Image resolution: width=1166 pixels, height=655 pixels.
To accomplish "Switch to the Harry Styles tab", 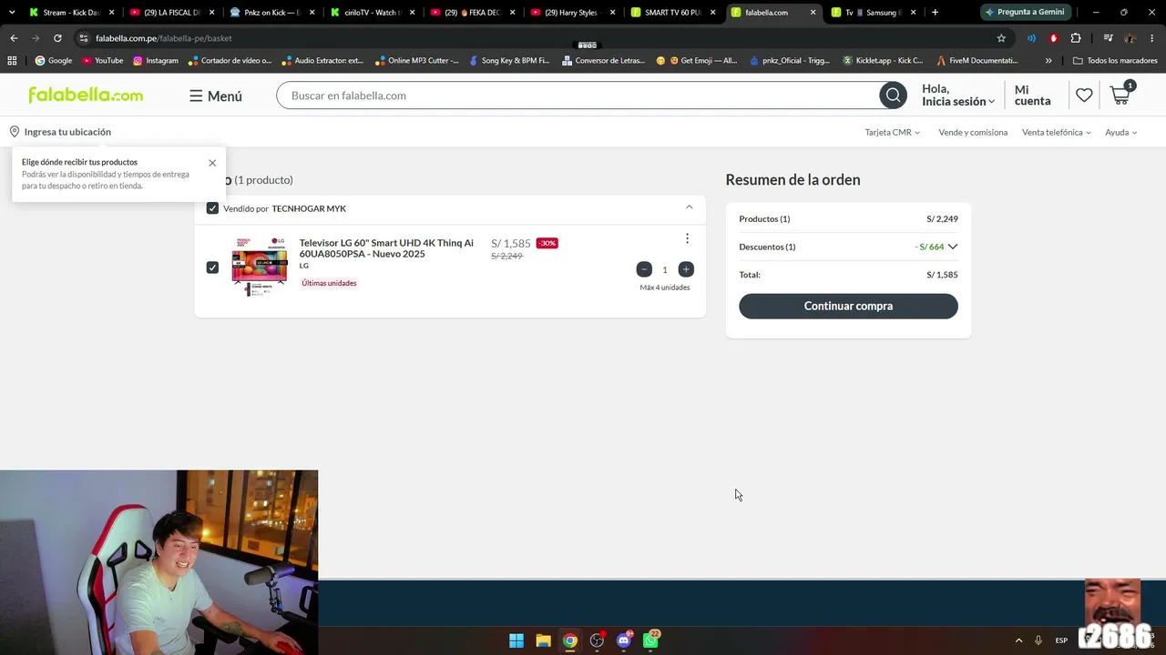I will coord(572,13).
